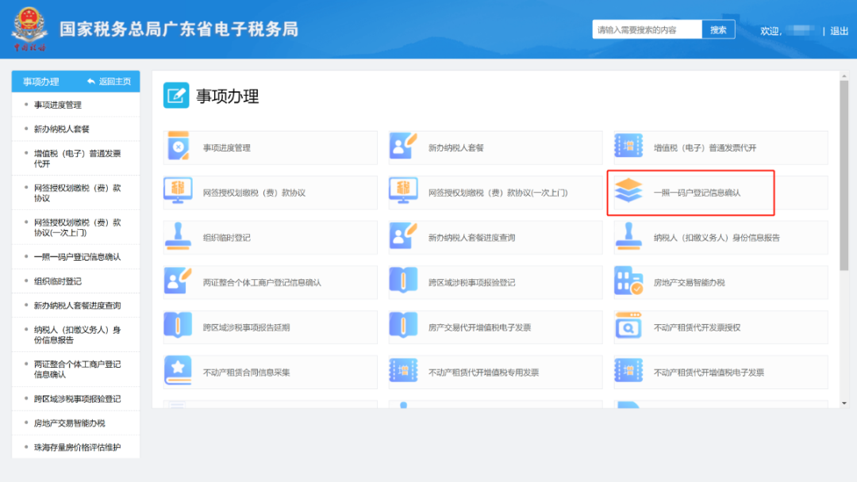Open the 两证整合个体工商户登记信息确认 tile icon
The image size is (857, 482).
pos(179,281)
